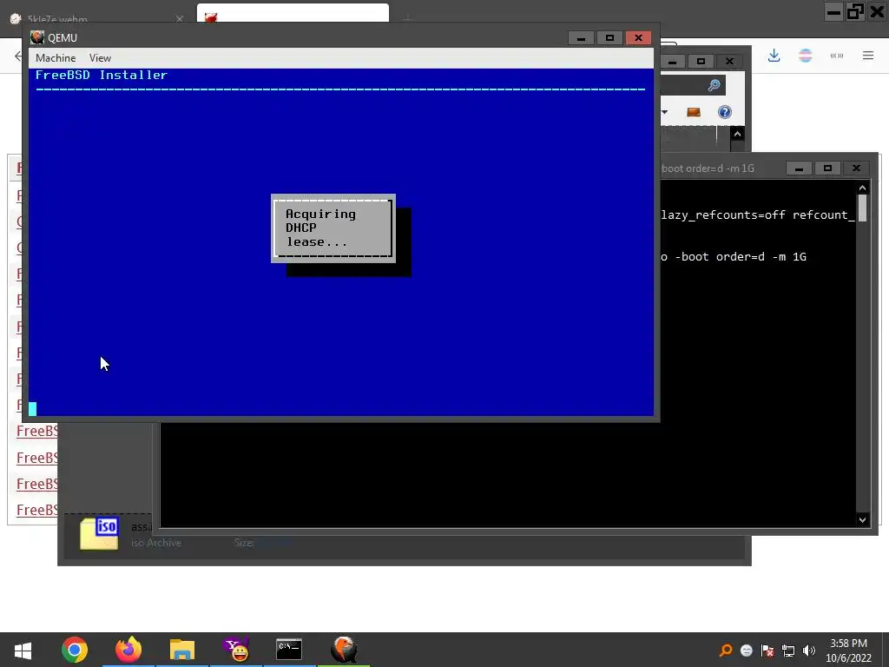This screenshot has height=667, width=889.
Task: Select the iso archive file icon
Action: coord(99,533)
